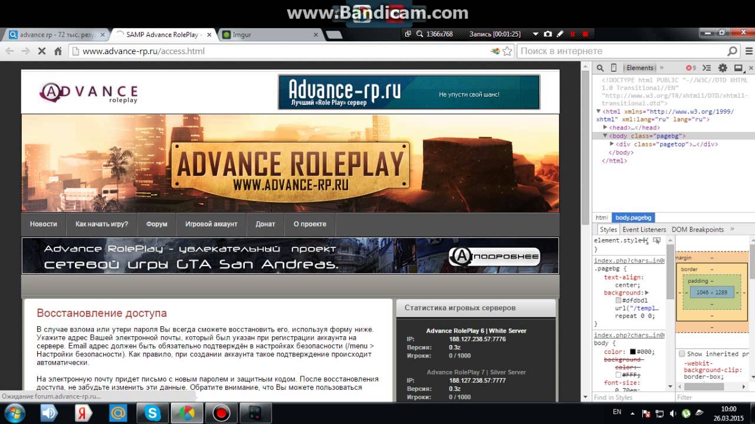This screenshot has width=755, height=424.
Task: Select Event Listeners tab
Action: (644, 230)
